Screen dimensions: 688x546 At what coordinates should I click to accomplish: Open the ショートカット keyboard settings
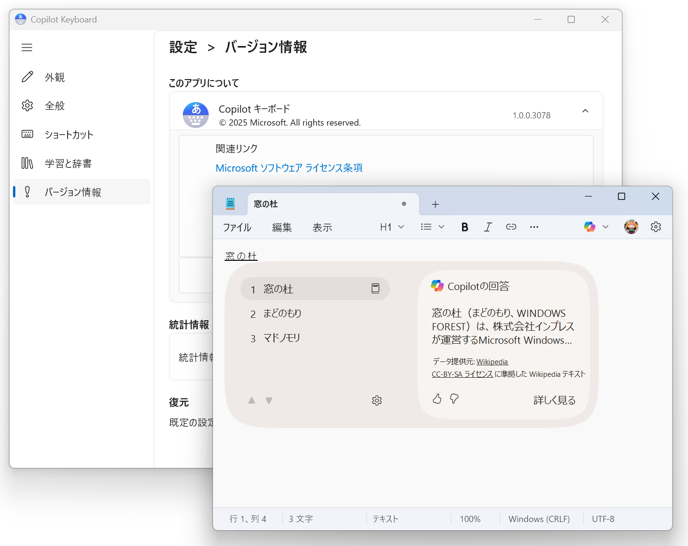point(69,135)
